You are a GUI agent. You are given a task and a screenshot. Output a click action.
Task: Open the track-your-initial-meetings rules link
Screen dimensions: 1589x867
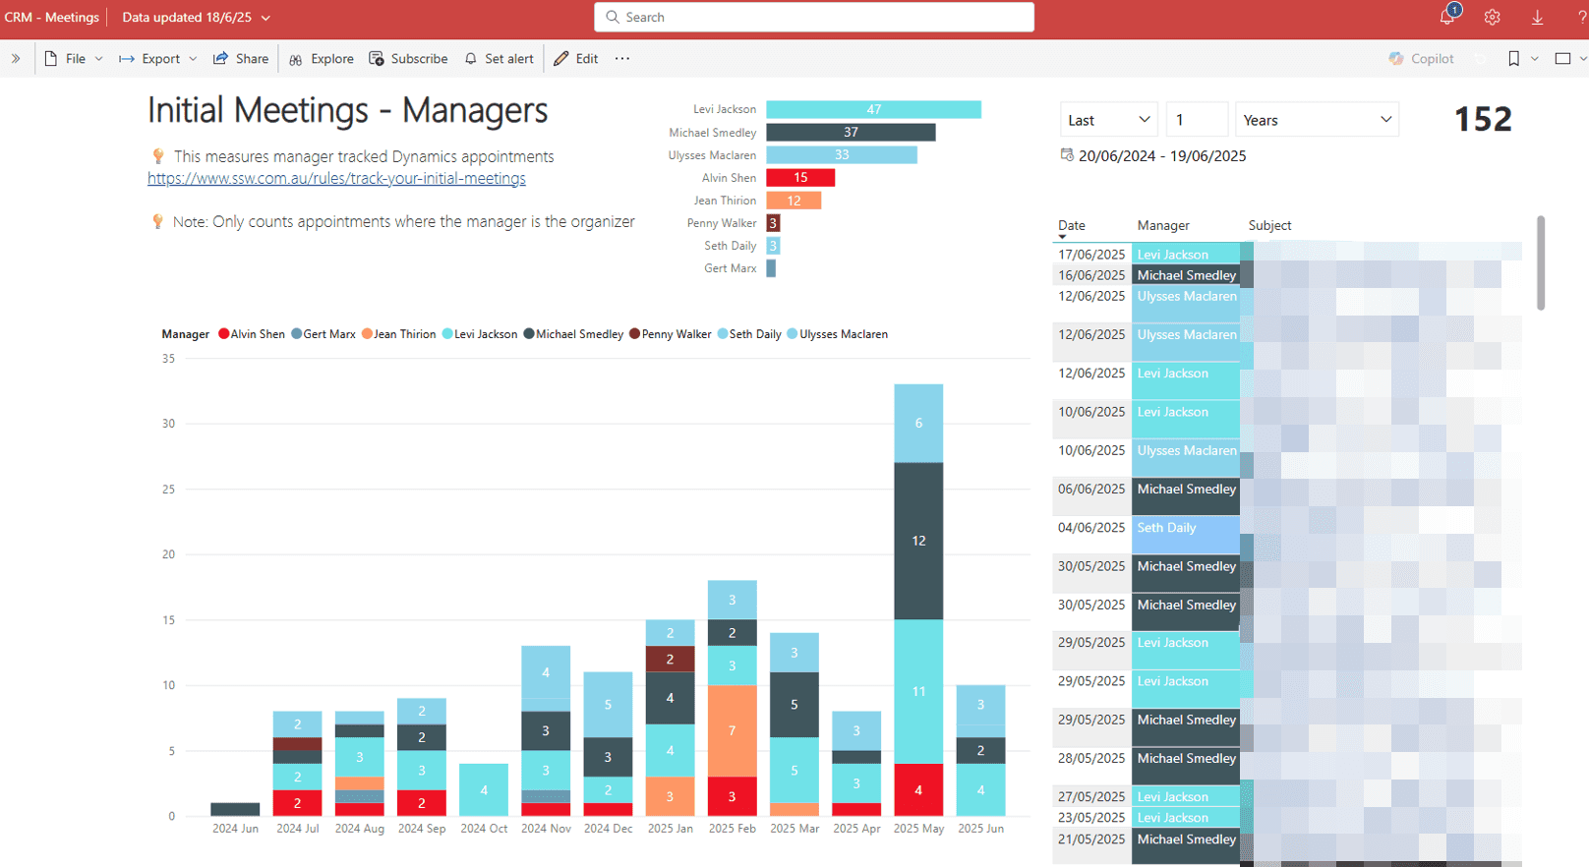click(x=336, y=179)
